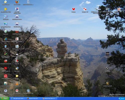Screen dimensions: 125x100
Task: Switch to the Internet Explorer taskbar window
Action: pos(18,98)
